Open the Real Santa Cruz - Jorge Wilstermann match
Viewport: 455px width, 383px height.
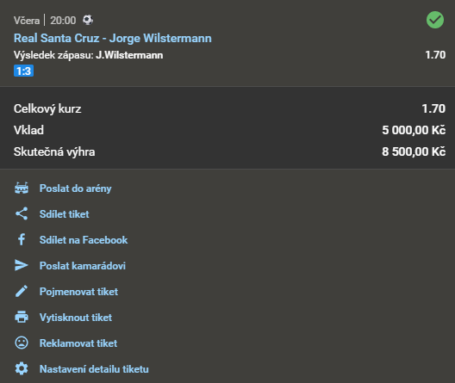(x=113, y=38)
